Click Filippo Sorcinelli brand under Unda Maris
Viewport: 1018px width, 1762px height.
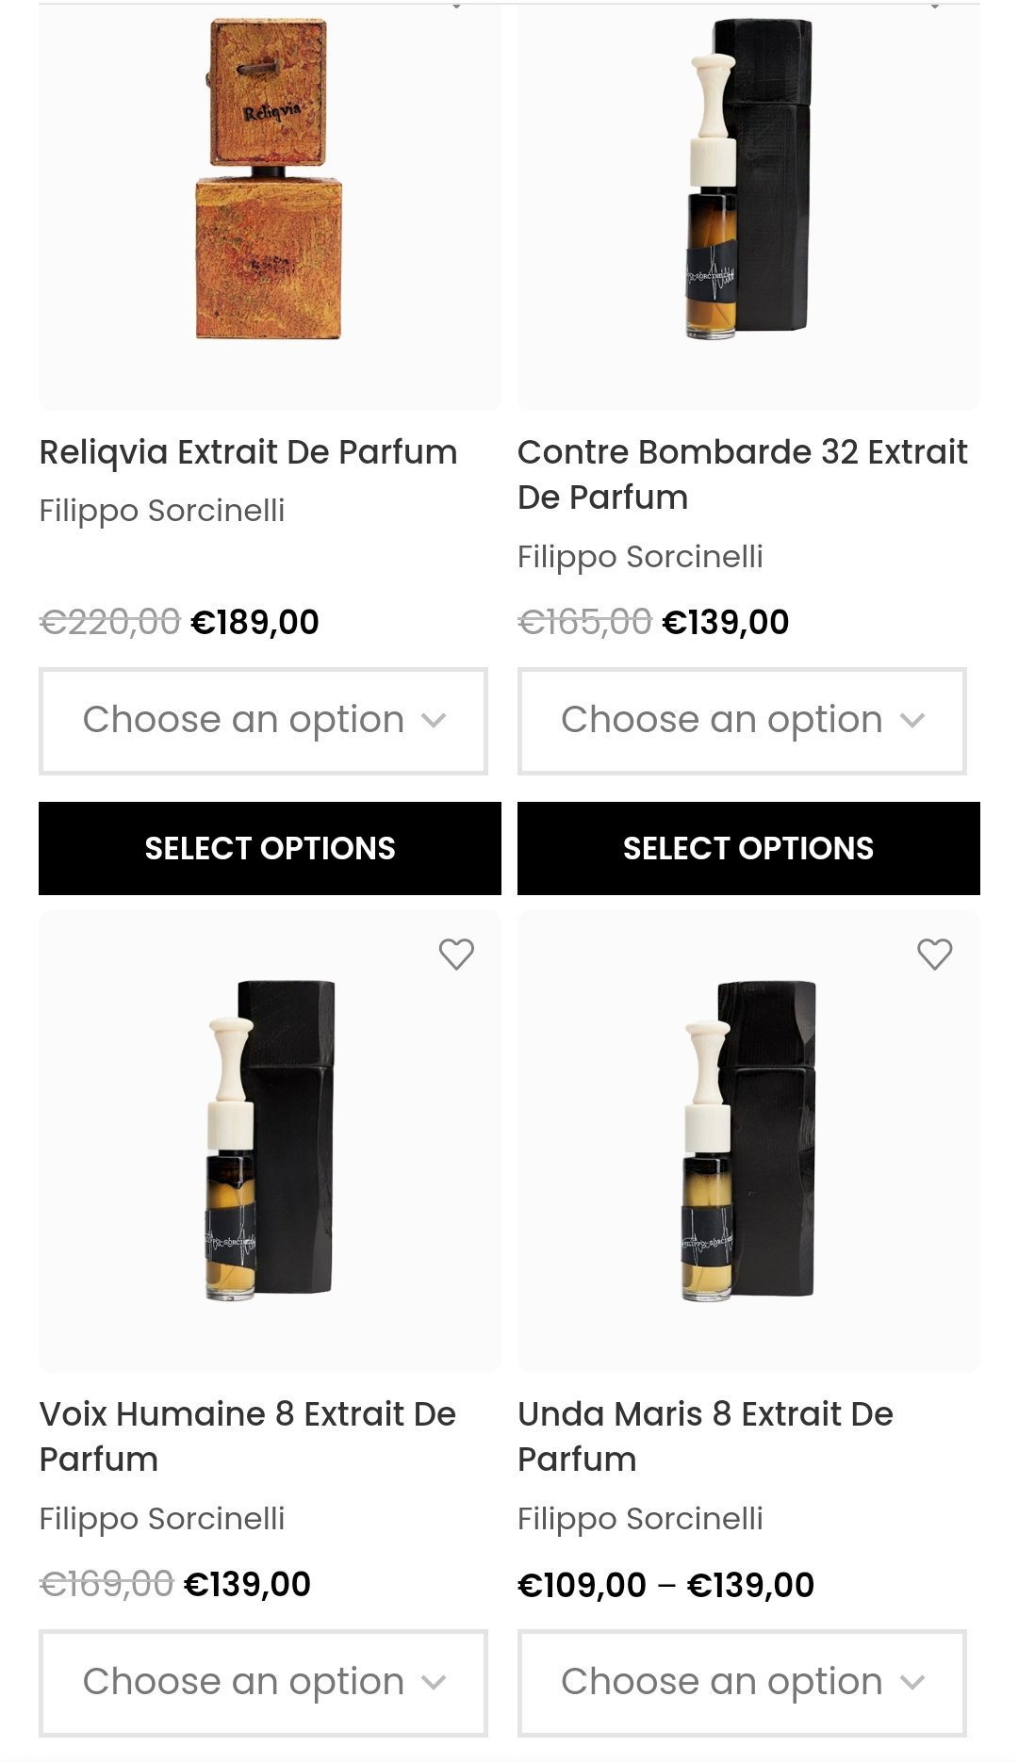640,1519
